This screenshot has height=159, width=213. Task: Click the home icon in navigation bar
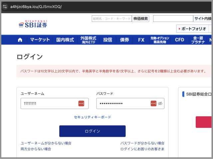pos(20,40)
